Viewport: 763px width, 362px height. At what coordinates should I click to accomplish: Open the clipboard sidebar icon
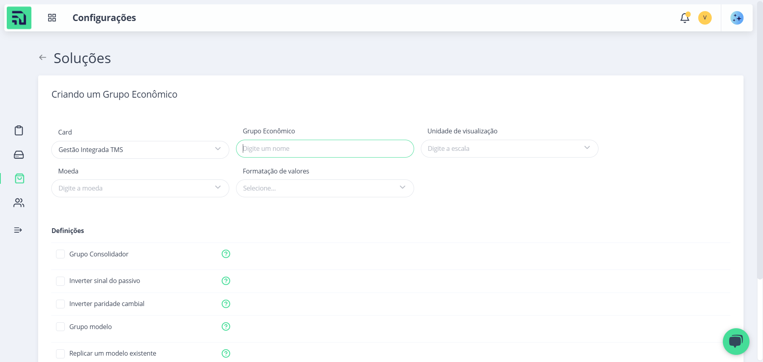point(19,131)
